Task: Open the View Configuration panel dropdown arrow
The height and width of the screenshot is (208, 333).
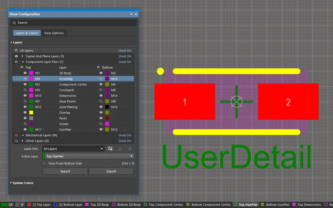Action: [131, 14]
